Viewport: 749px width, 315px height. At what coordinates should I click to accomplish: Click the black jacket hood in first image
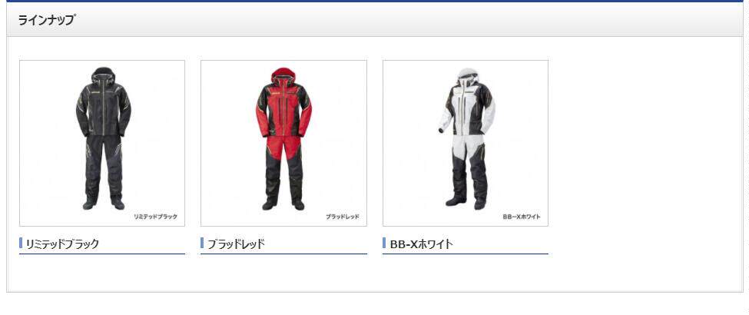click(104, 74)
